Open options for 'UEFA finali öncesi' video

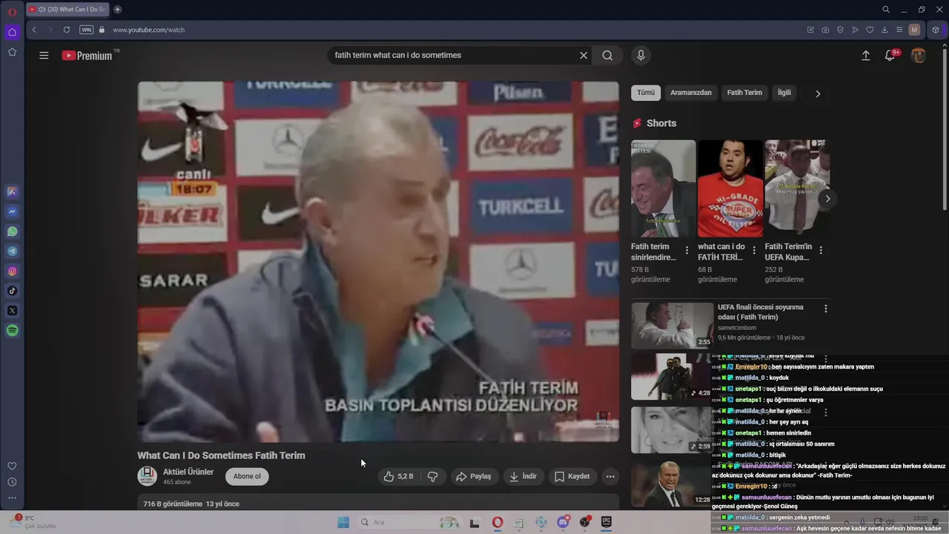tap(825, 309)
